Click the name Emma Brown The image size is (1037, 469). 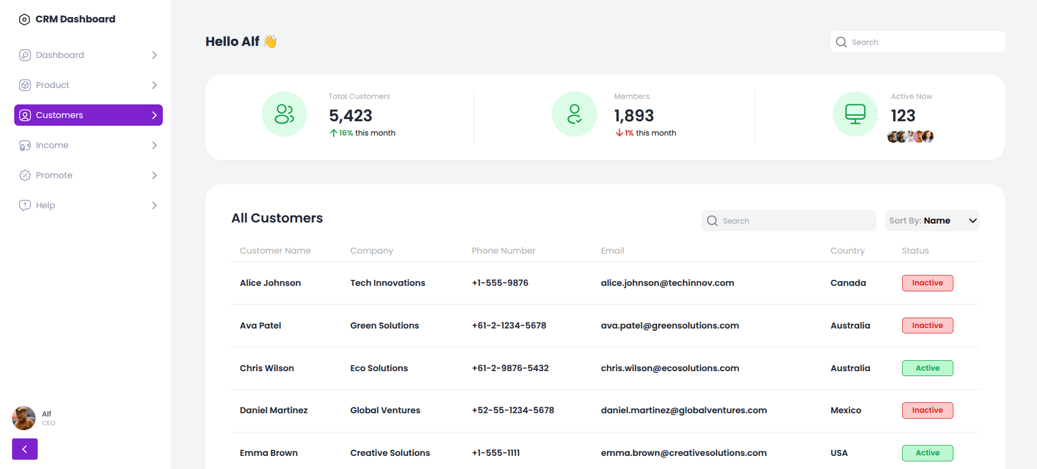[x=269, y=453]
